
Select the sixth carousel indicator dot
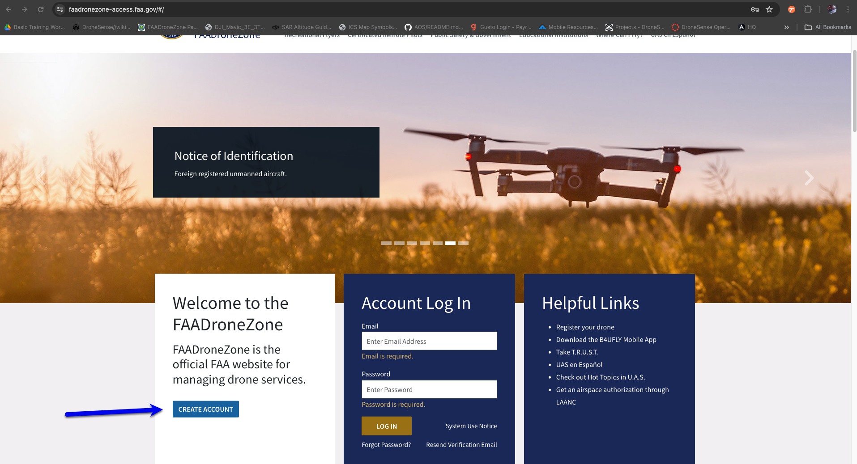point(450,243)
